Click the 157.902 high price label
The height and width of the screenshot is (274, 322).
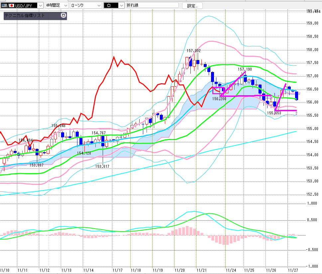coord(193,51)
